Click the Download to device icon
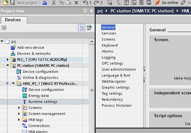The image size is (191, 133). click(x=126, y=3)
